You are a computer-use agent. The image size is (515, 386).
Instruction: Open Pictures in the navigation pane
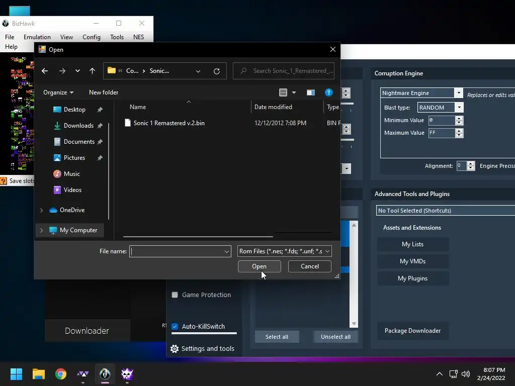pyautogui.click(x=74, y=158)
